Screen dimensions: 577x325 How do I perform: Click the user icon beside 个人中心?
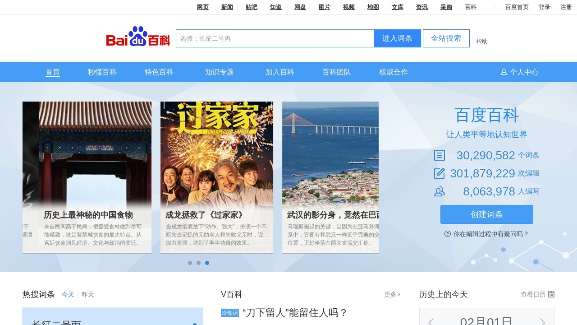pos(504,72)
